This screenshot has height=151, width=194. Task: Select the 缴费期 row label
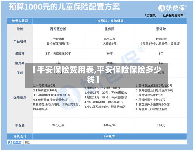[x=20, y=63]
